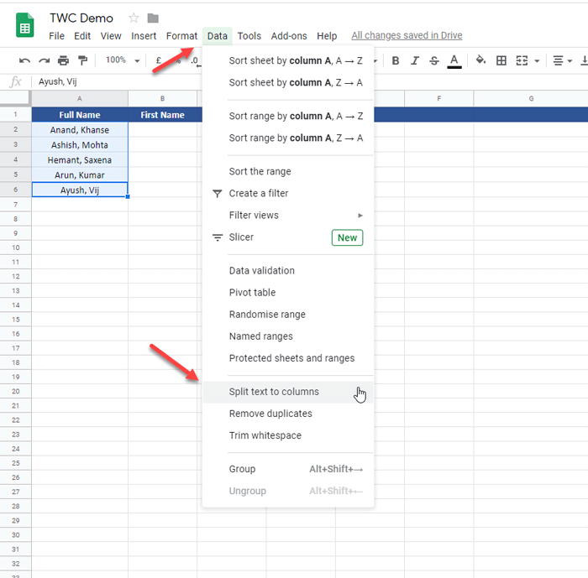Open Named ranges
Viewport: 588px width, 578px height.
pyautogui.click(x=288, y=336)
